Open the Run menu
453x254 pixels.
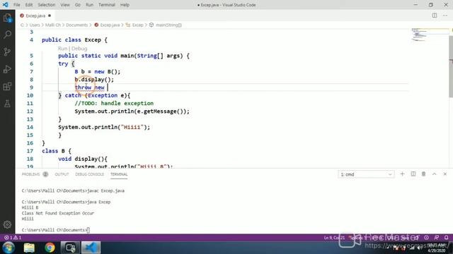click(x=90, y=5)
